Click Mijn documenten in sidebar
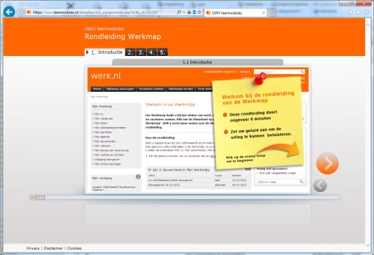This screenshot has height=255, width=374. [105, 142]
